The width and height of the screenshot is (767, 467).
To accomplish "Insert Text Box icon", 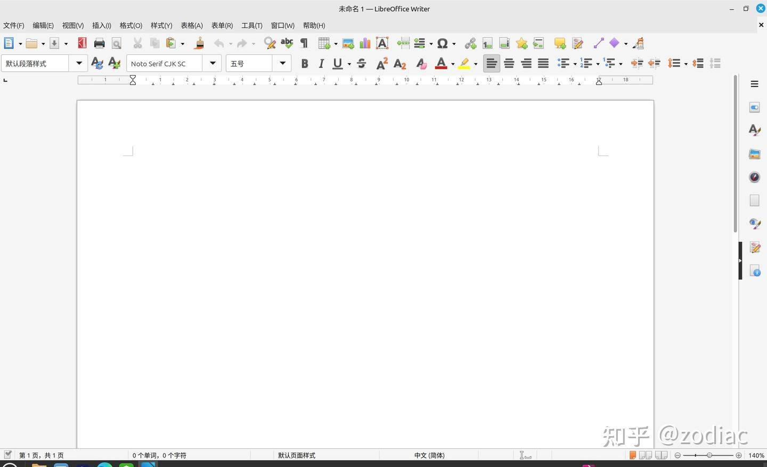I will 382,43.
